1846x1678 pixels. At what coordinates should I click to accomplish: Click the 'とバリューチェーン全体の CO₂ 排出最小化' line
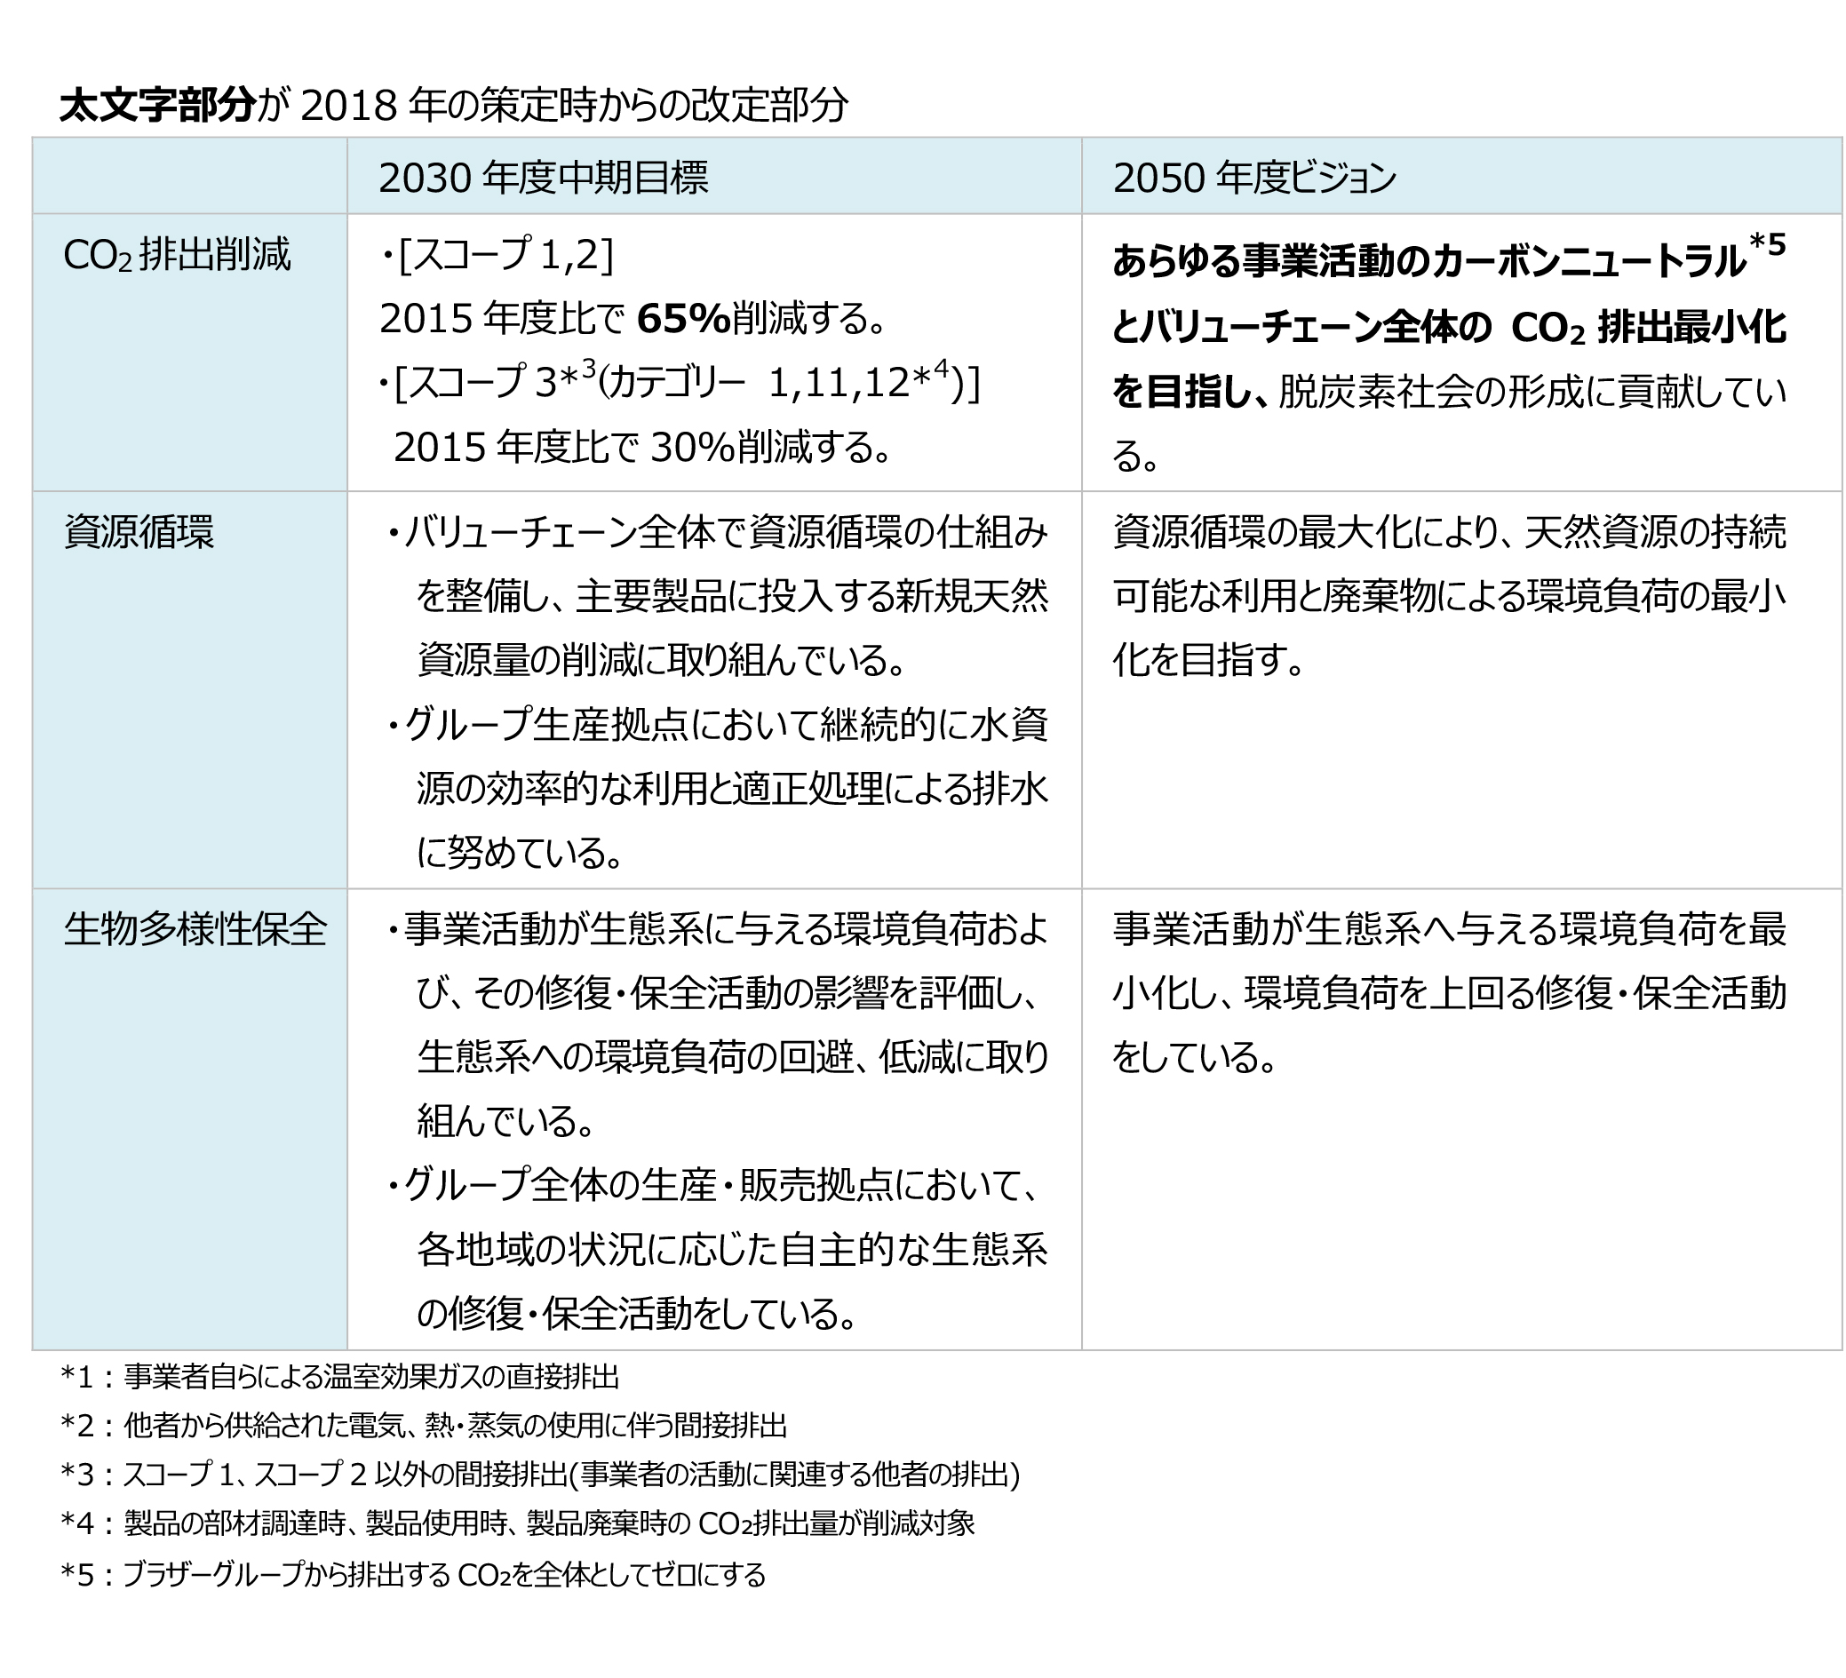[1449, 328]
